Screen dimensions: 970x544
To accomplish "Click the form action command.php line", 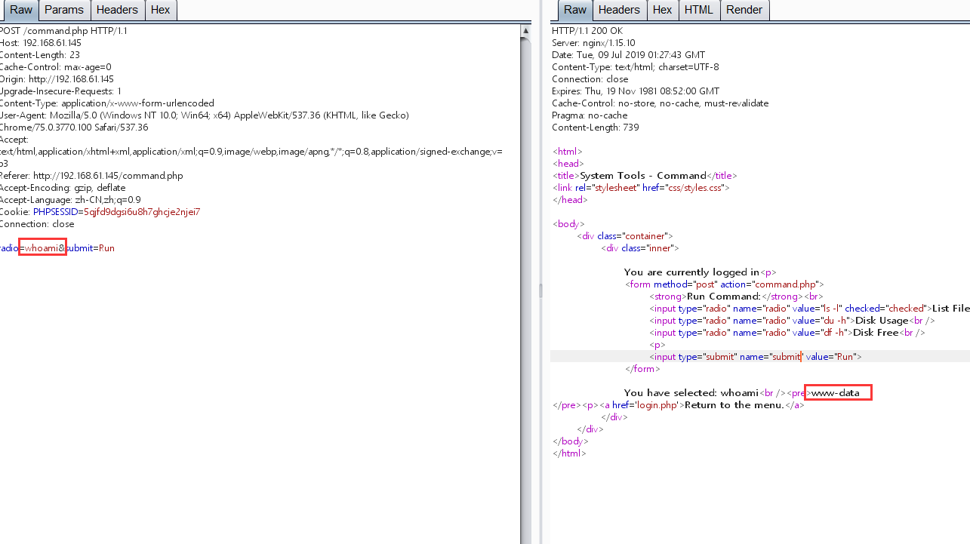I will pyautogui.click(x=724, y=284).
